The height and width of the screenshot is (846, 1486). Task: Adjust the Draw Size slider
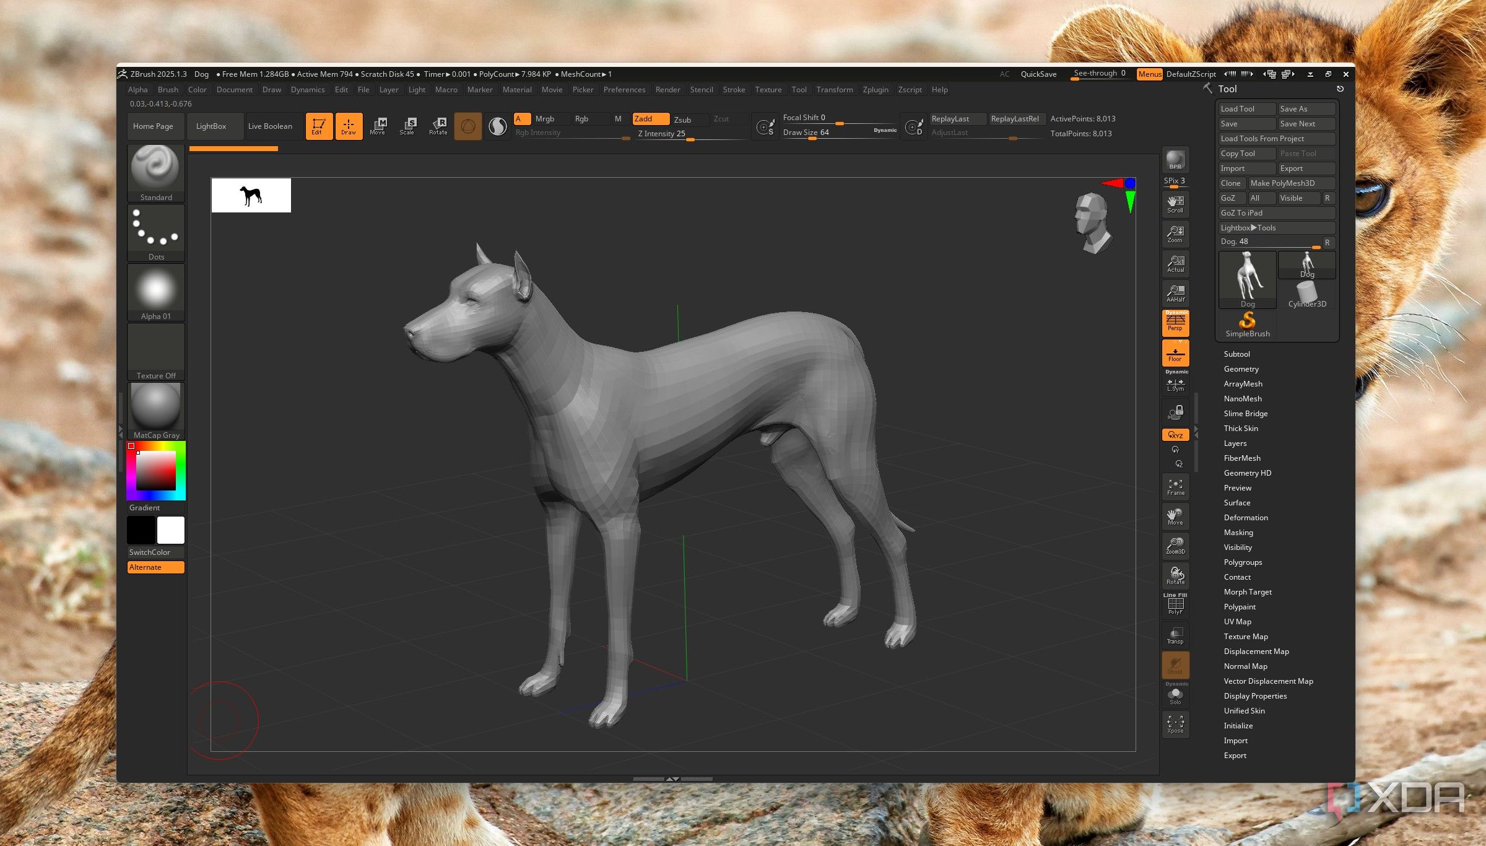[x=840, y=133]
